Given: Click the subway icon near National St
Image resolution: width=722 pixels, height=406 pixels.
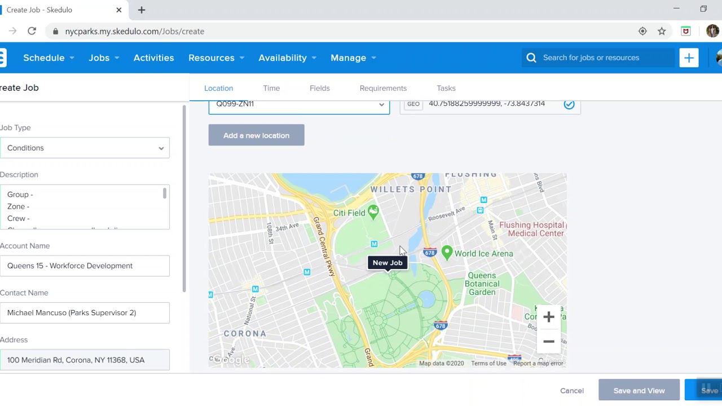Looking at the screenshot, I should [x=256, y=289].
